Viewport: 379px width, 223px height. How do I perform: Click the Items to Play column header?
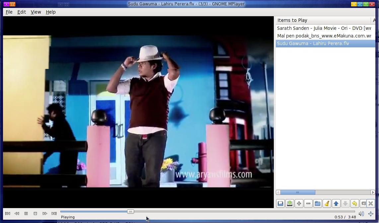point(323,20)
